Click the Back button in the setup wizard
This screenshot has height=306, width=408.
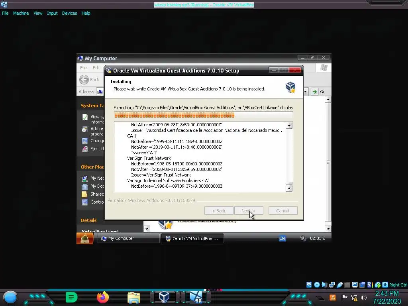219,211
